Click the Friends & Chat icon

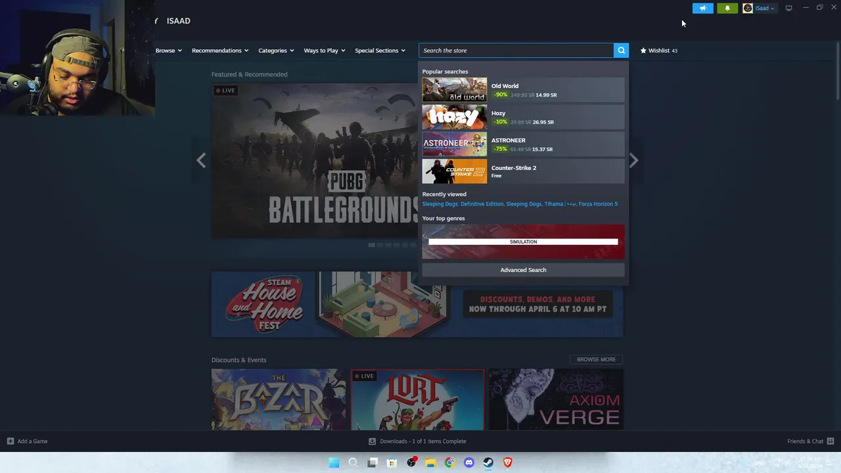[x=830, y=441]
